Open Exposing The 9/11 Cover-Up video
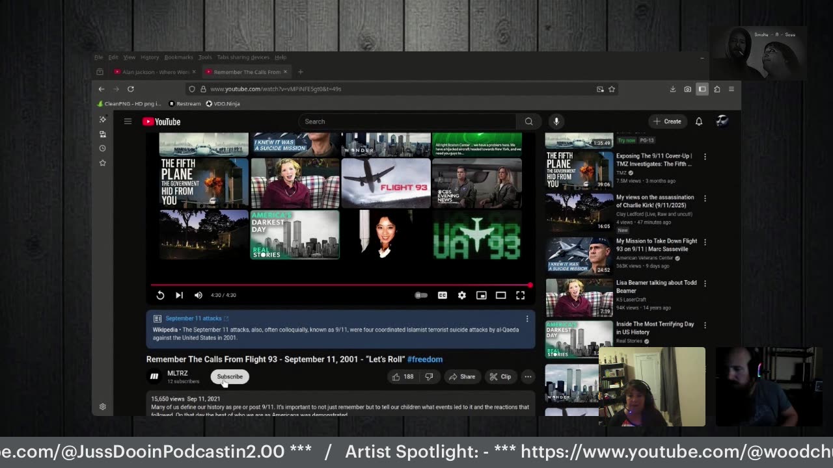Screen dimensions: 833x468 click(x=654, y=160)
